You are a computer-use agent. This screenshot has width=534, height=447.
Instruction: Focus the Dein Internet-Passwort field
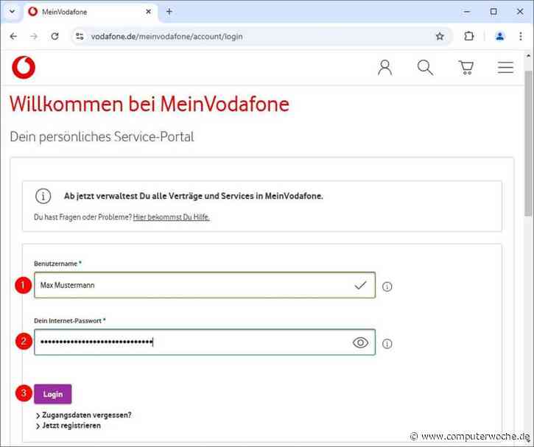coord(205,342)
